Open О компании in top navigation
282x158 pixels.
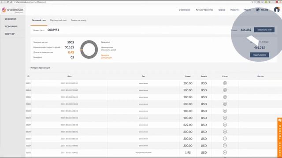pyautogui.click(x=185, y=10)
